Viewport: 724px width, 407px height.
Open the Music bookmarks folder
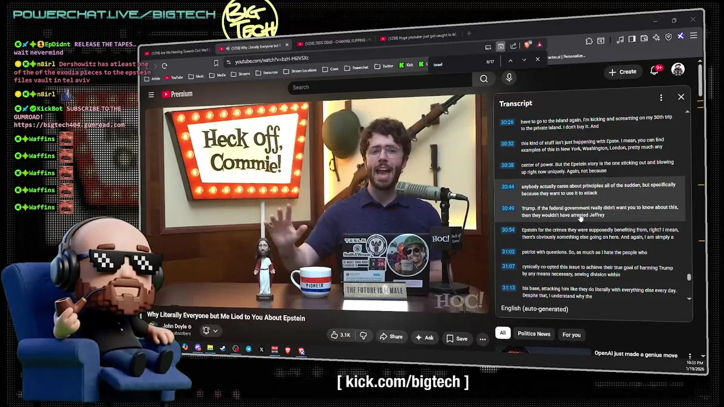coord(196,76)
